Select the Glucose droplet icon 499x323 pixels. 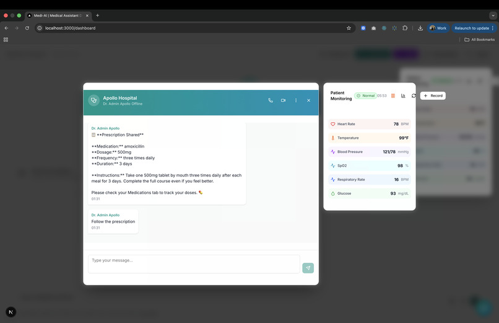pyautogui.click(x=333, y=193)
